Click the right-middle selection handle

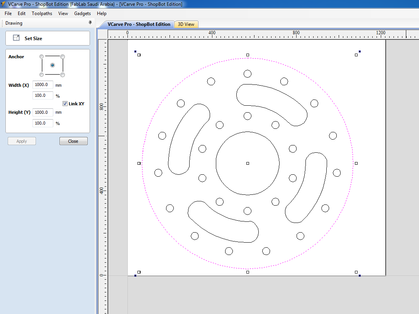pyautogui.click(x=356, y=164)
